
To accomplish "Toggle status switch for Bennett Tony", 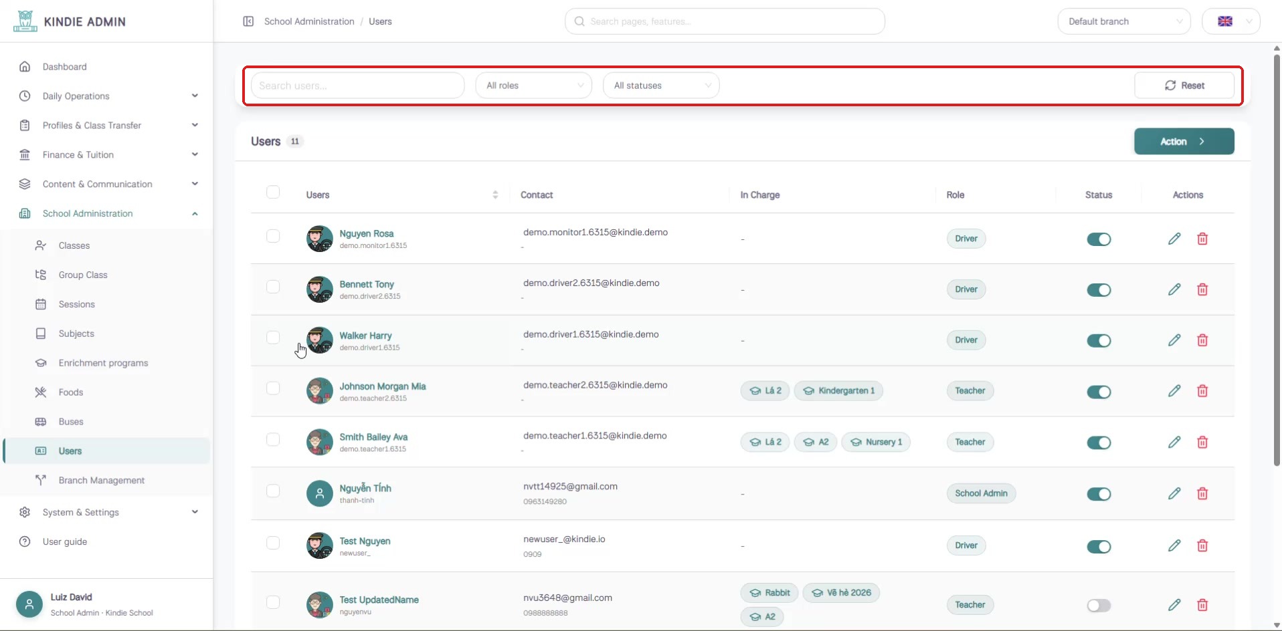I will tap(1099, 290).
